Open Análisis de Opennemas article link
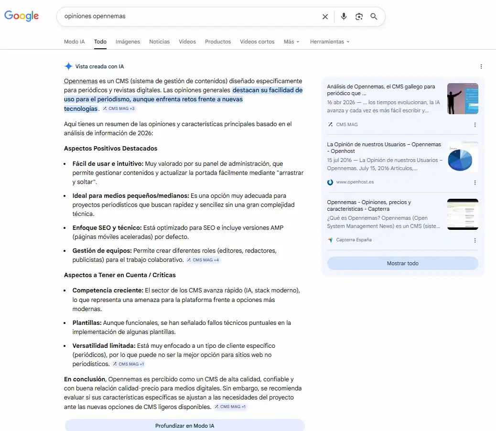The height and width of the screenshot is (431, 496). click(381, 90)
